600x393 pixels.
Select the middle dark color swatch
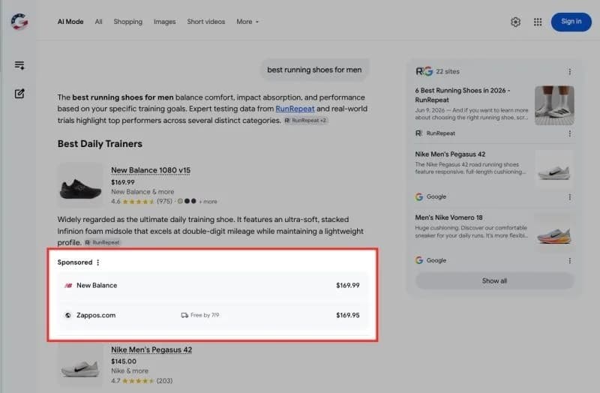(x=187, y=201)
